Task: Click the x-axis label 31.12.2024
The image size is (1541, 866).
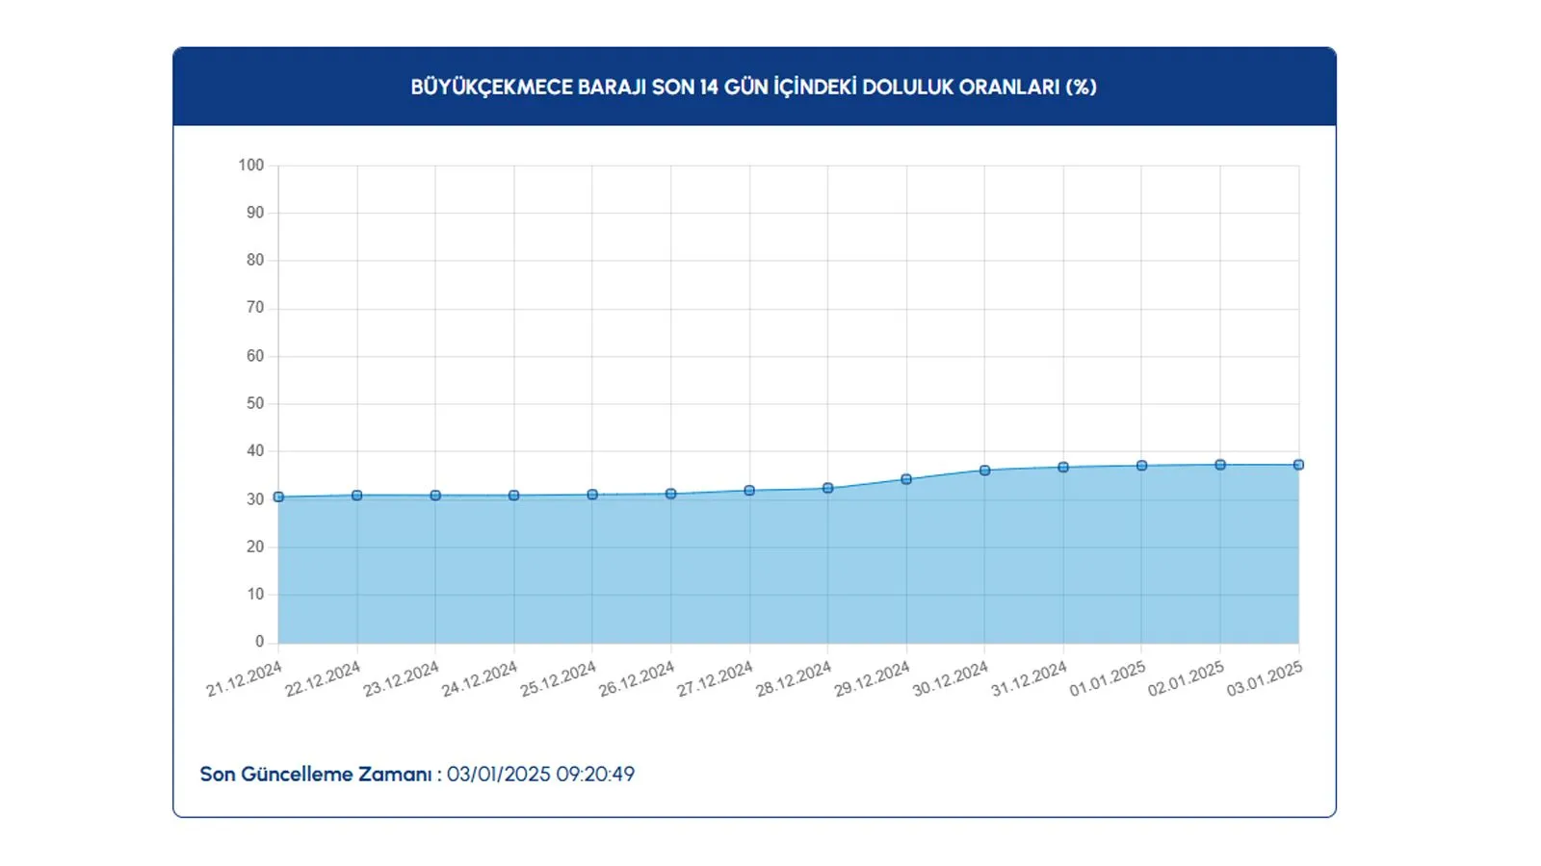Action: (1029, 678)
